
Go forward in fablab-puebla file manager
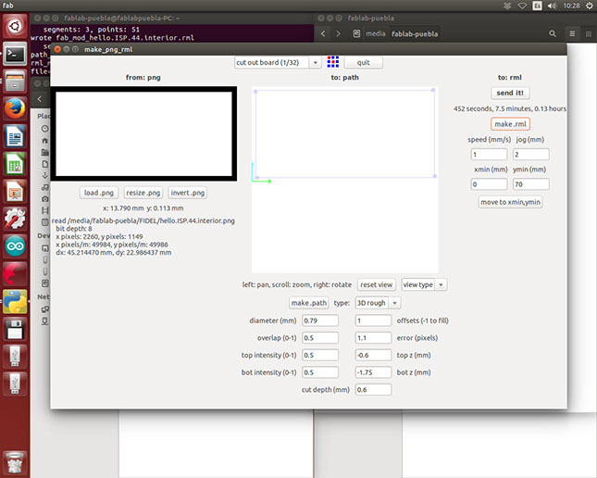pyautogui.click(x=338, y=34)
